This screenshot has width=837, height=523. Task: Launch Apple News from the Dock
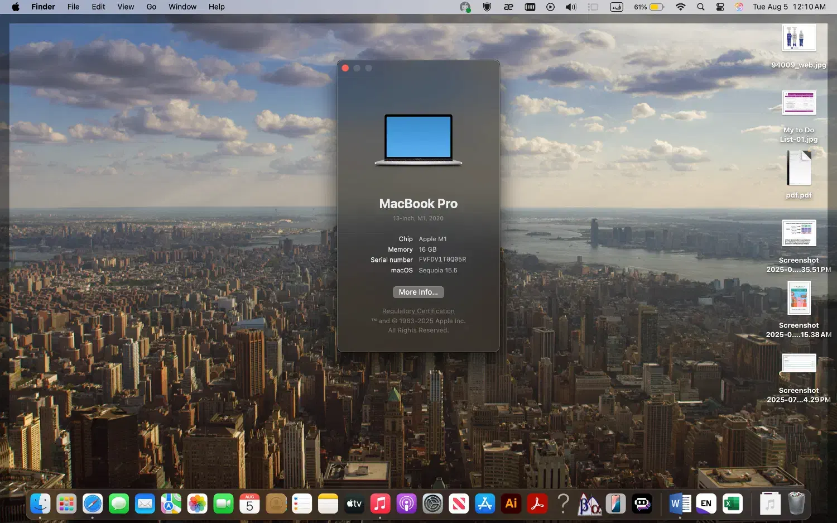[459, 504]
